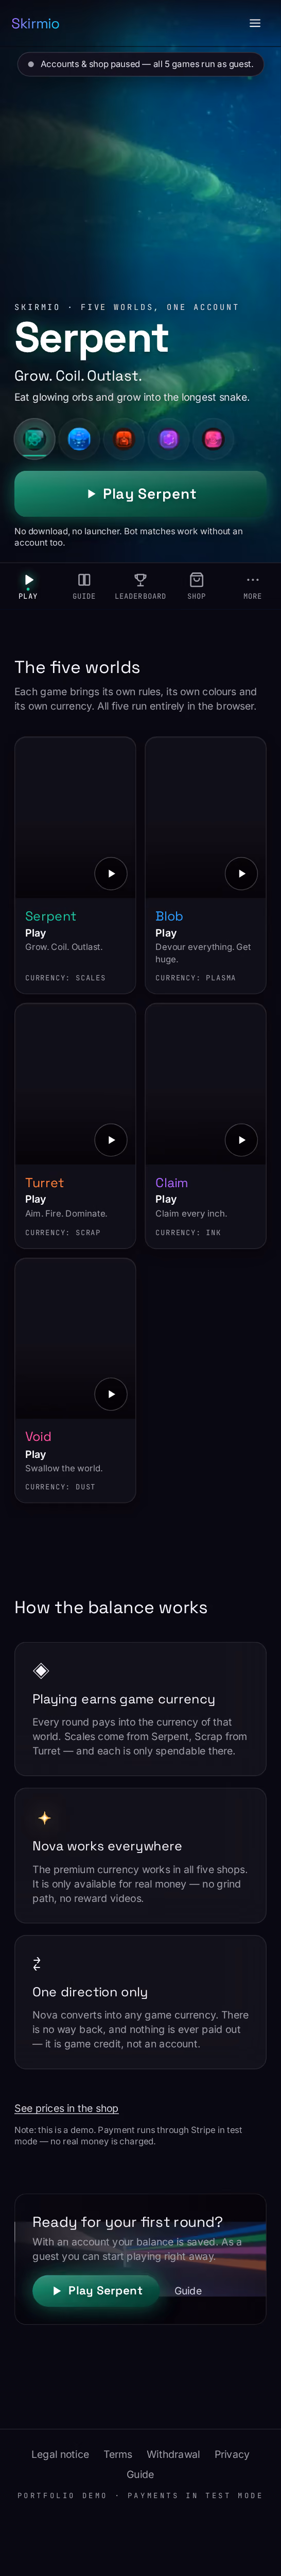Open the Withdrawal footer link

[x=173, y=2454]
